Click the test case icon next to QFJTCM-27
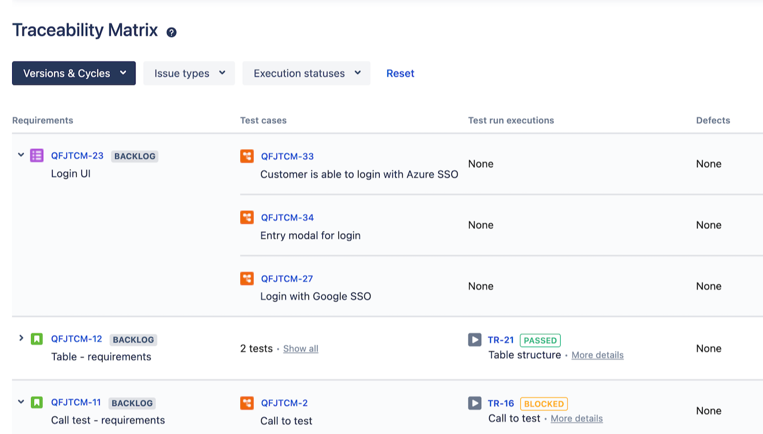 pos(247,278)
